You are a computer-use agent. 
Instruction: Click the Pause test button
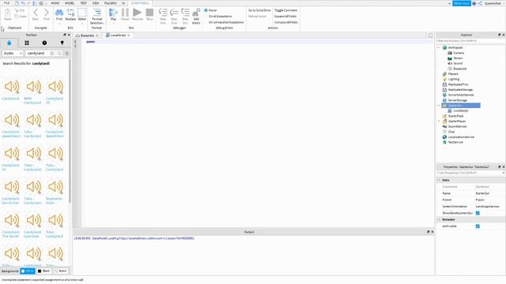125,14
